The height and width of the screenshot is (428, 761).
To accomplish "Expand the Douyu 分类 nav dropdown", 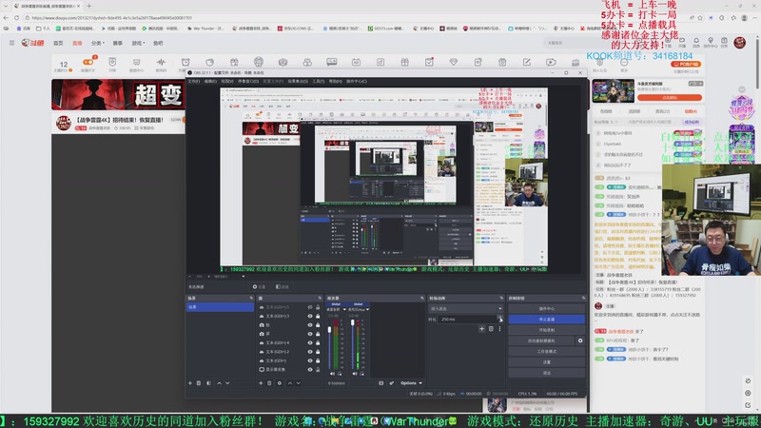I will tap(98, 43).
